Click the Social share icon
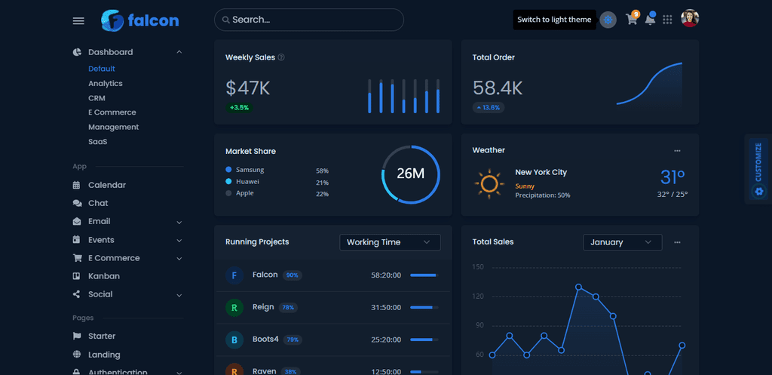This screenshot has width=772, height=375. pyautogui.click(x=76, y=294)
